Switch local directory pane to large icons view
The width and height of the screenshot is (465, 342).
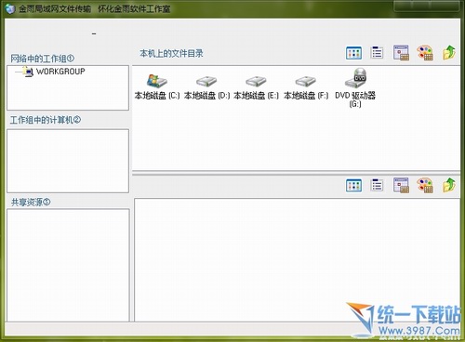pos(353,53)
